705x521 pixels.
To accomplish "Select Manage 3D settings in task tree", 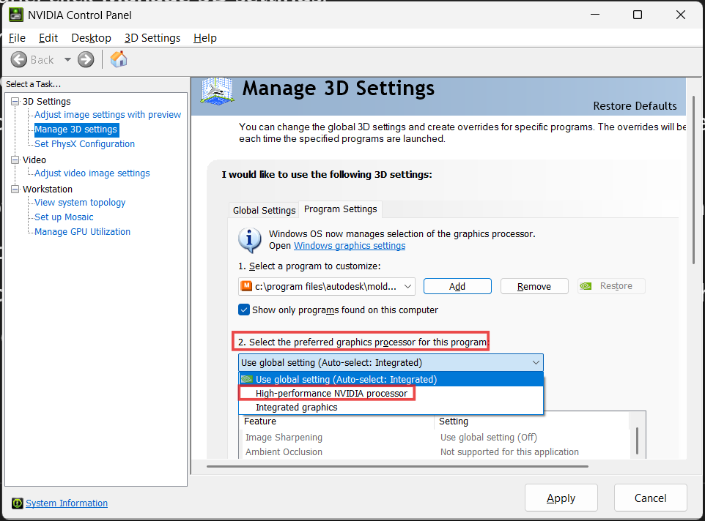I will point(76,130).
